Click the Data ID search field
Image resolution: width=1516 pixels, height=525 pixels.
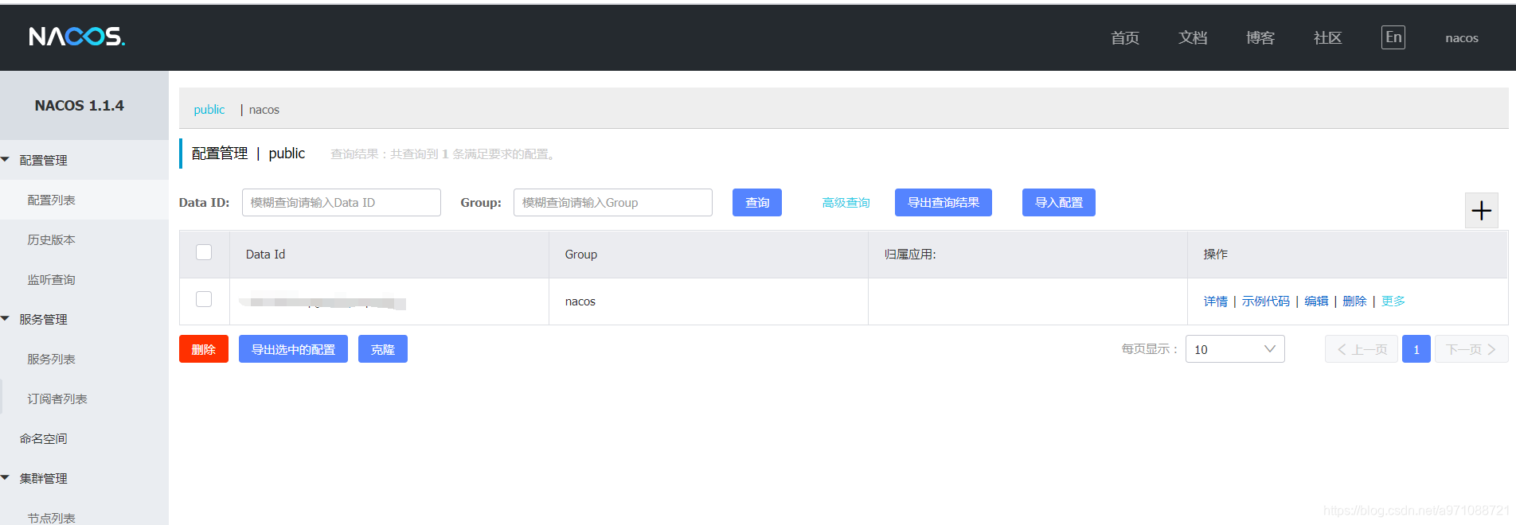[341, 202]
